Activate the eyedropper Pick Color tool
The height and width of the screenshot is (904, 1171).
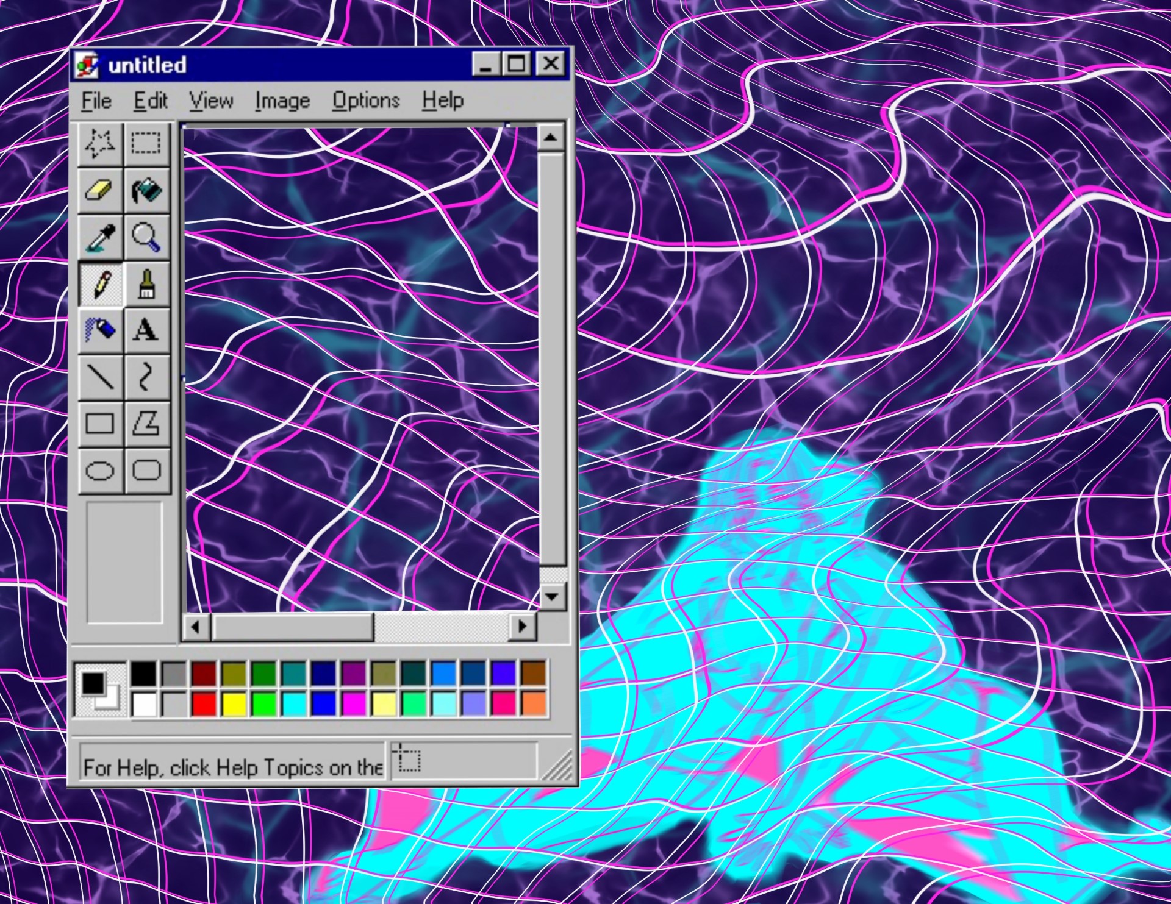click(x=100, y=237)
